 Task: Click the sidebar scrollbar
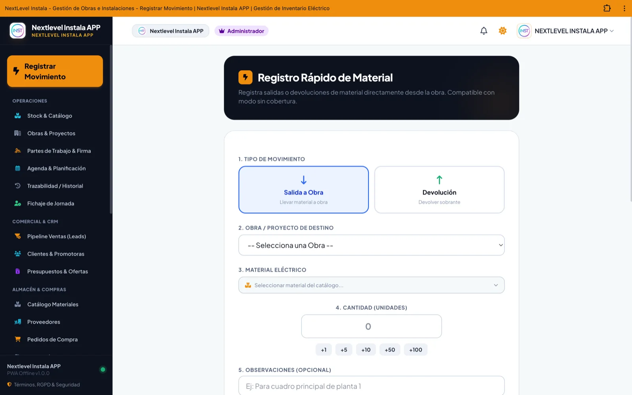111,130
